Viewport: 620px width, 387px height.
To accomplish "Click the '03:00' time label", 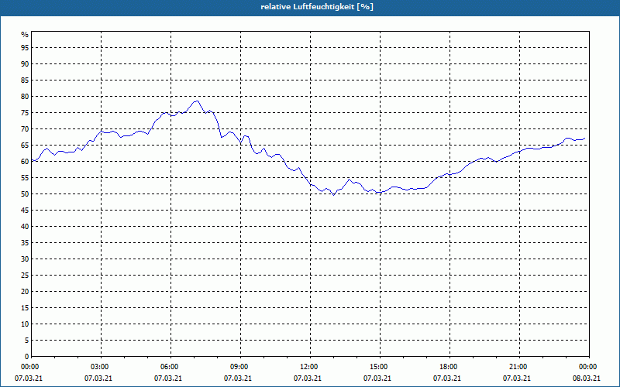I will pyautogui.click(x=100, y=367).
